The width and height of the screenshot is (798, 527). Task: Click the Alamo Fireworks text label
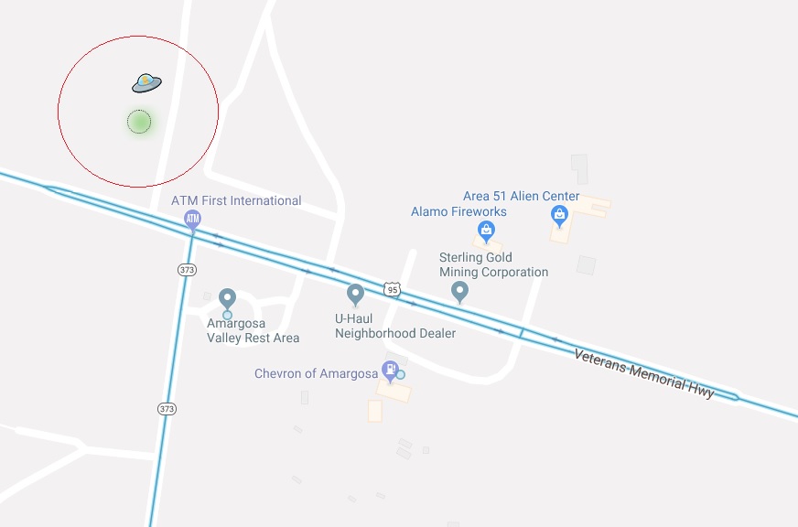458,211
